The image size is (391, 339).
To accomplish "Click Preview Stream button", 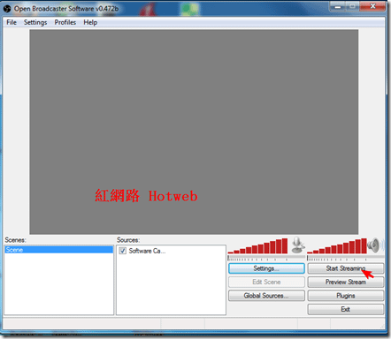I will 346,282.
